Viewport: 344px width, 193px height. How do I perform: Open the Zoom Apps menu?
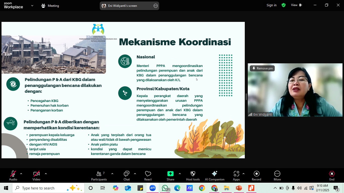(236, 175)
